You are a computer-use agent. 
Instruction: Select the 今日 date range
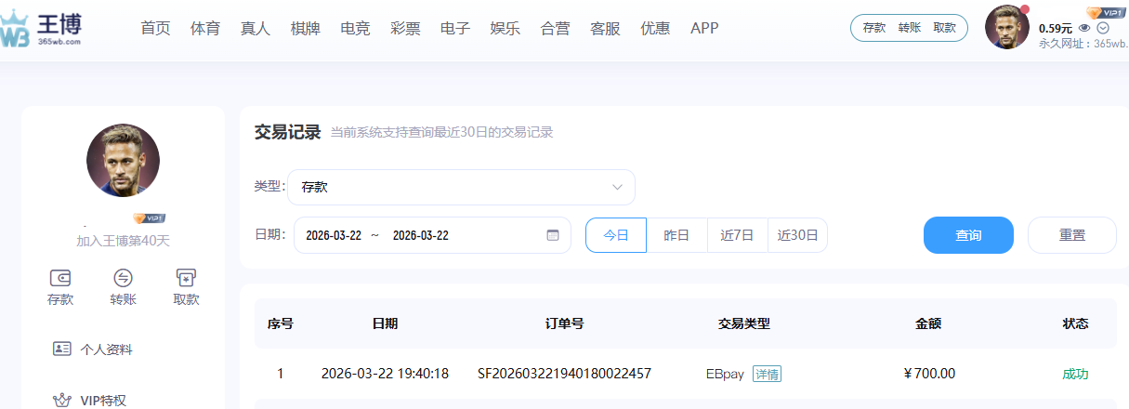click(616, 235)
